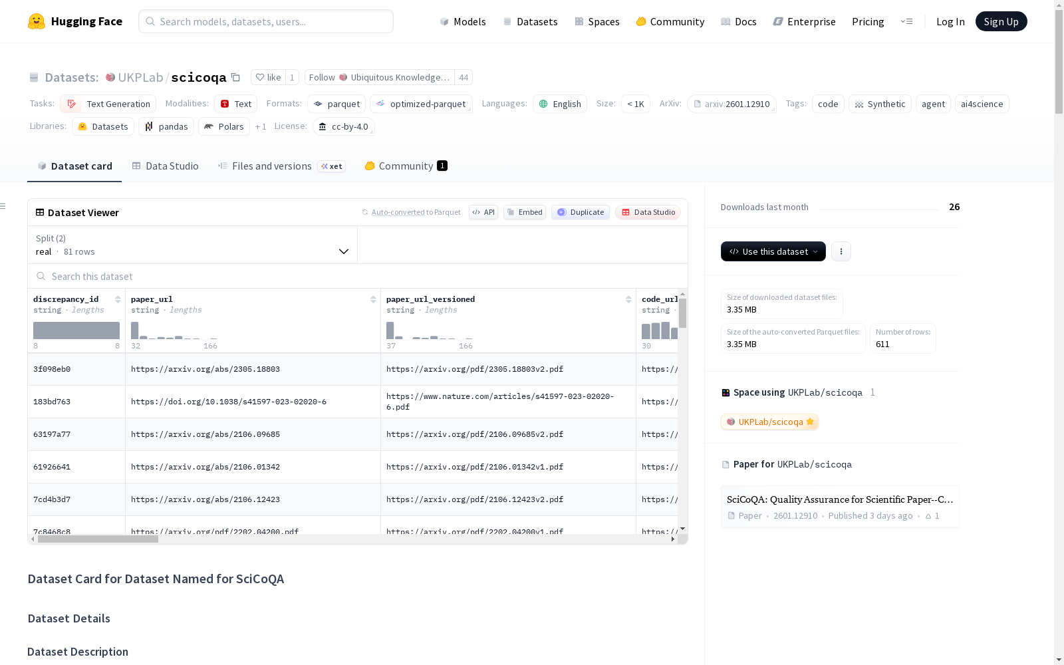Click the table horizontal scrollbar thumb
The image size is (1064, 665).
tap(98, 539)
